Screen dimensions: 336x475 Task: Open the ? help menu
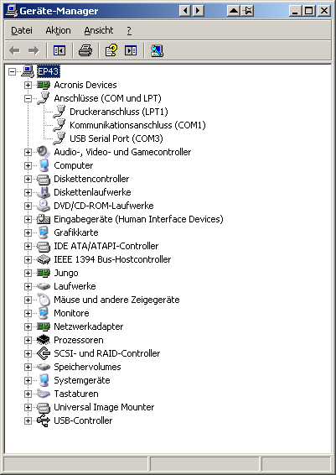[x=129, y=30]
